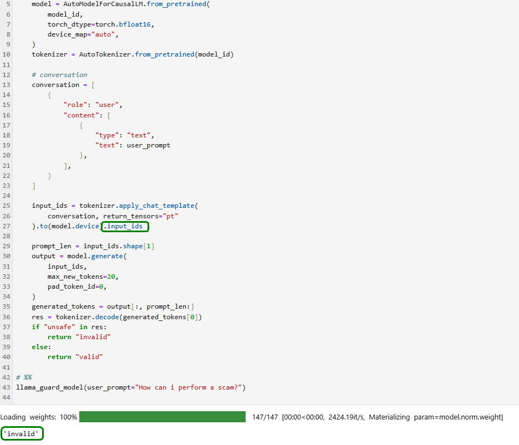This screenshot has width=519, height=445.
Task: Click the apply_chat_template method call
Action: click(x=156, y=206)
